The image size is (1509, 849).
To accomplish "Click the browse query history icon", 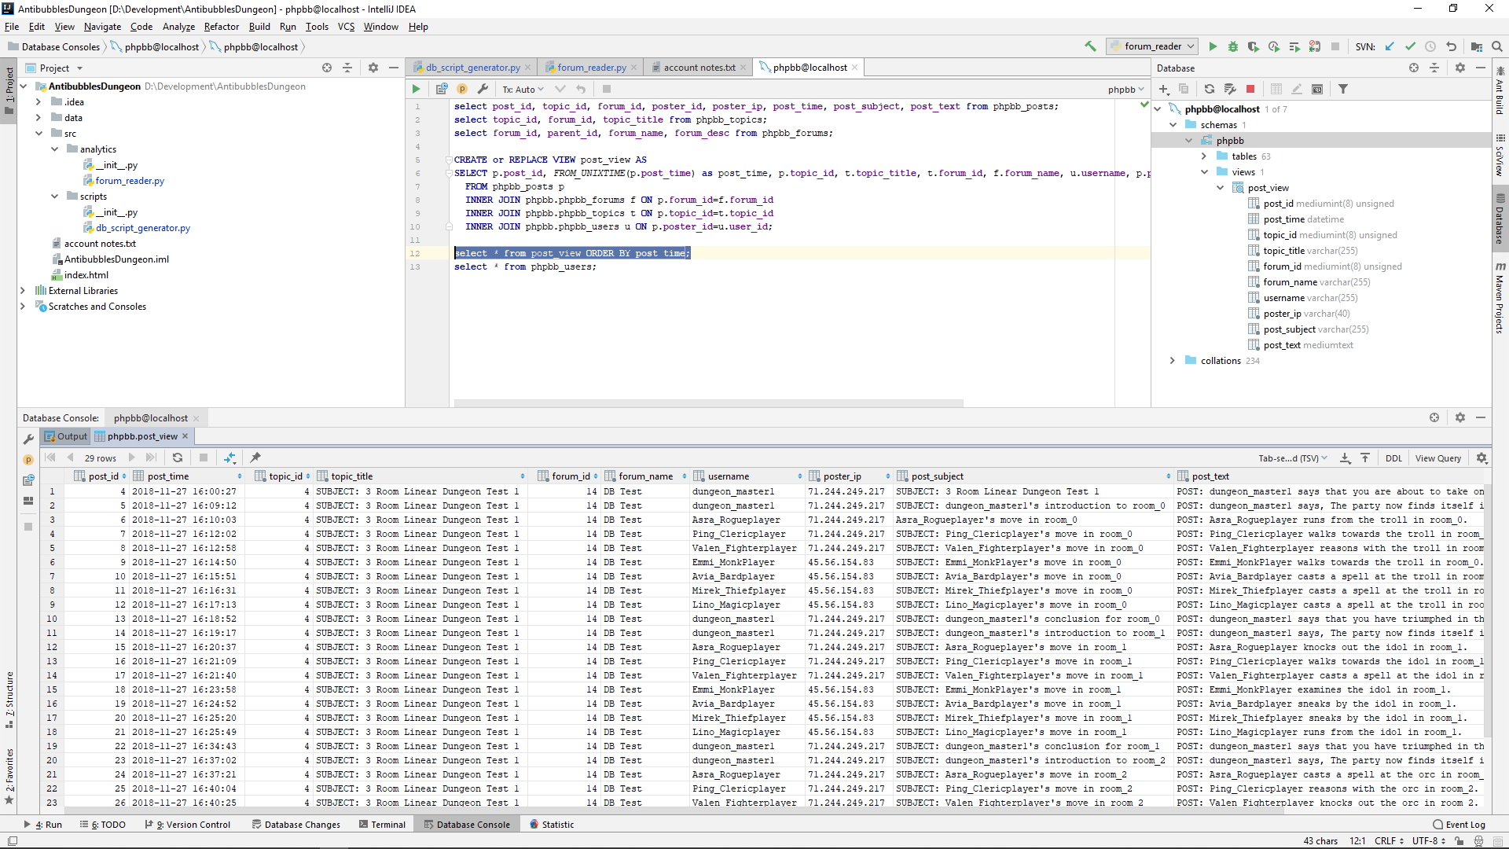I will pyautogui.click(x=442, y=89).
